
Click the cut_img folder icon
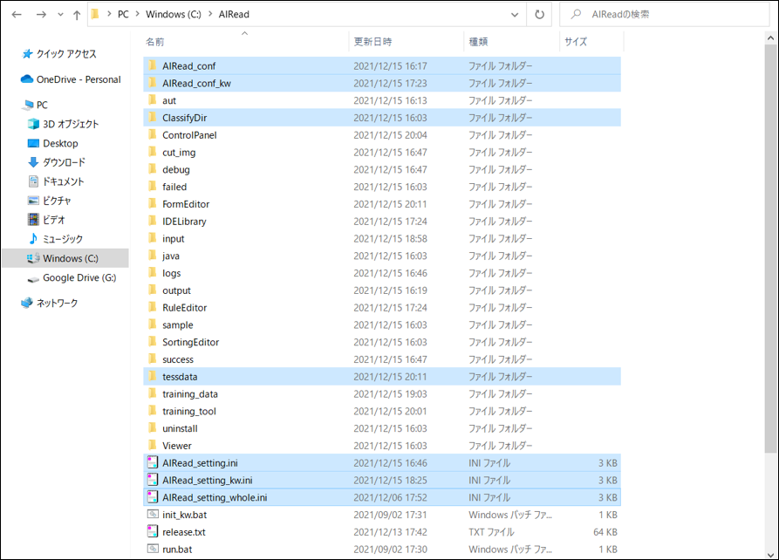153,152
